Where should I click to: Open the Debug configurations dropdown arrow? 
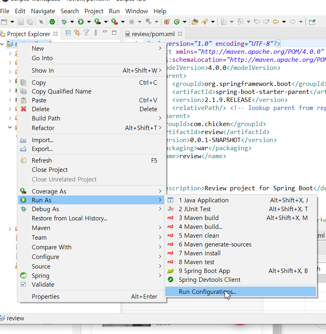(x=72, y=22)
